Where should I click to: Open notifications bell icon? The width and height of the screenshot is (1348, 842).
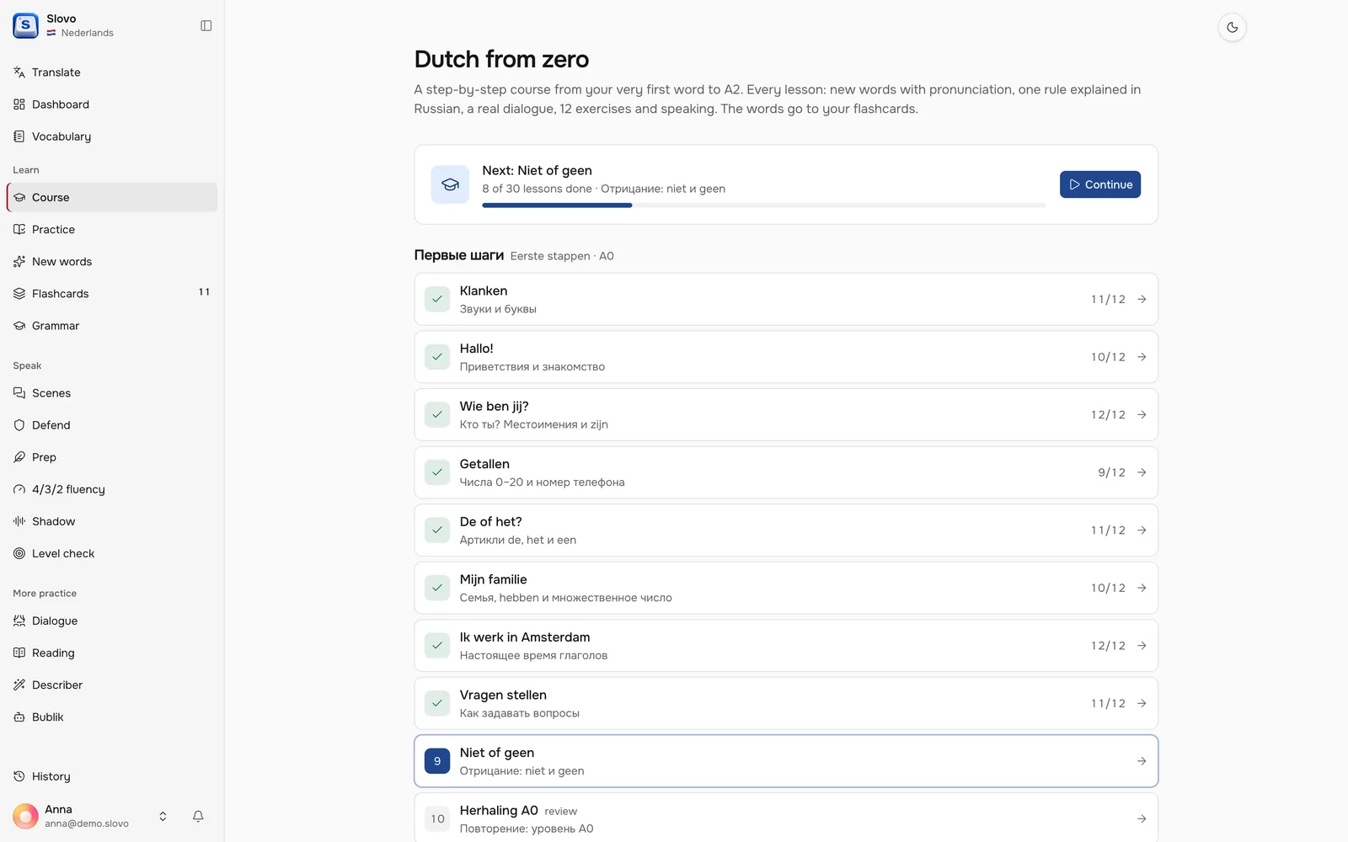(x=198, y=816)
